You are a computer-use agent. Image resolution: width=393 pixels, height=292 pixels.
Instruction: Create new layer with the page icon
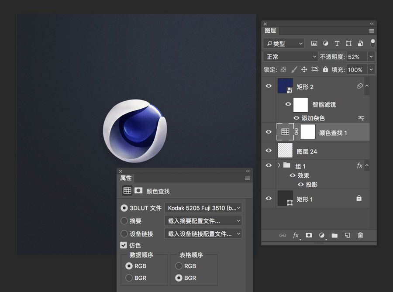(x=348, y=235)
